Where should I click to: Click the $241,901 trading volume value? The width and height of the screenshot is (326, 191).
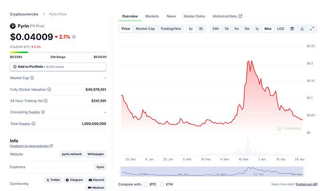tap(99, 101)
